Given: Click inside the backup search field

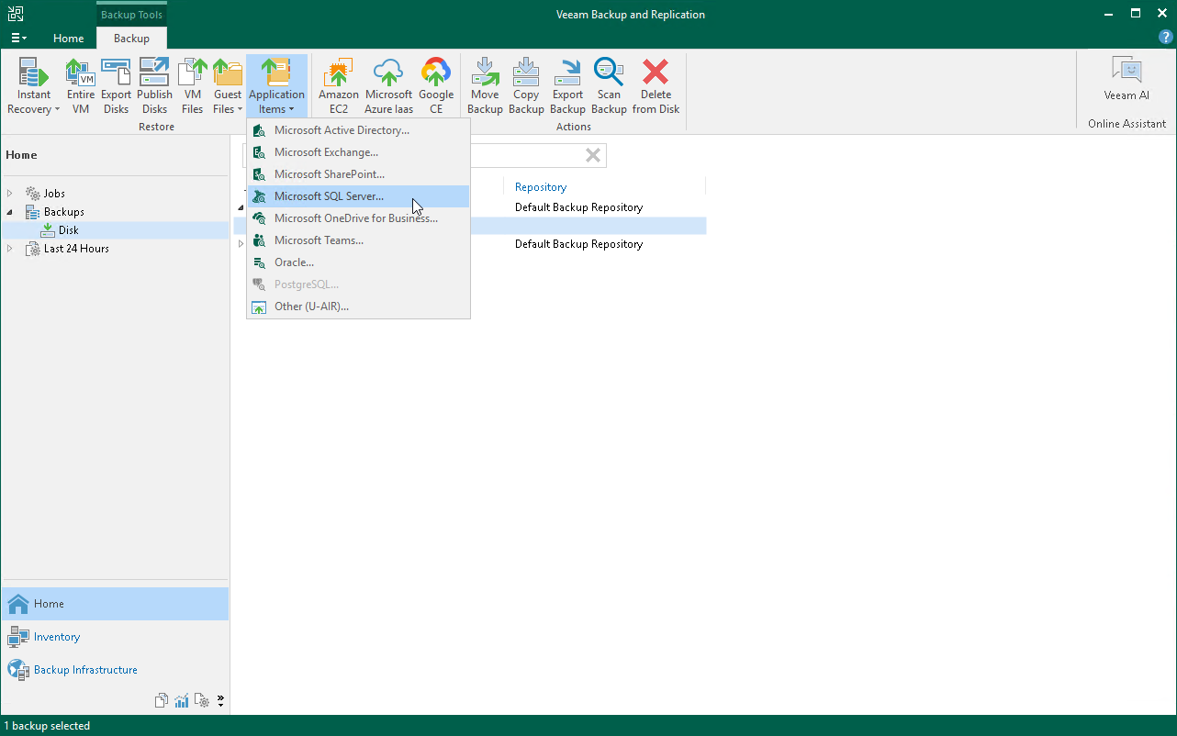Looking at the screenshot, I should pyautogui.click(x=526, y=156).
